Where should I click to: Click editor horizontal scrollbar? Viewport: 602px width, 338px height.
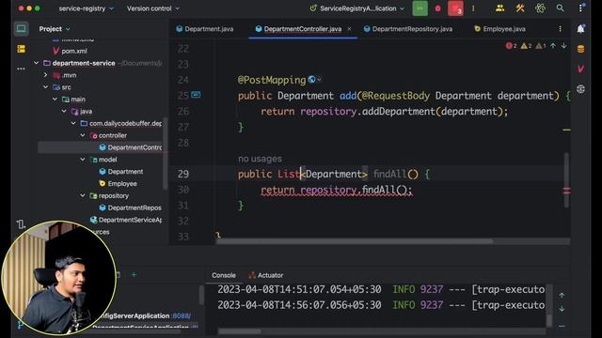[355, 241]
